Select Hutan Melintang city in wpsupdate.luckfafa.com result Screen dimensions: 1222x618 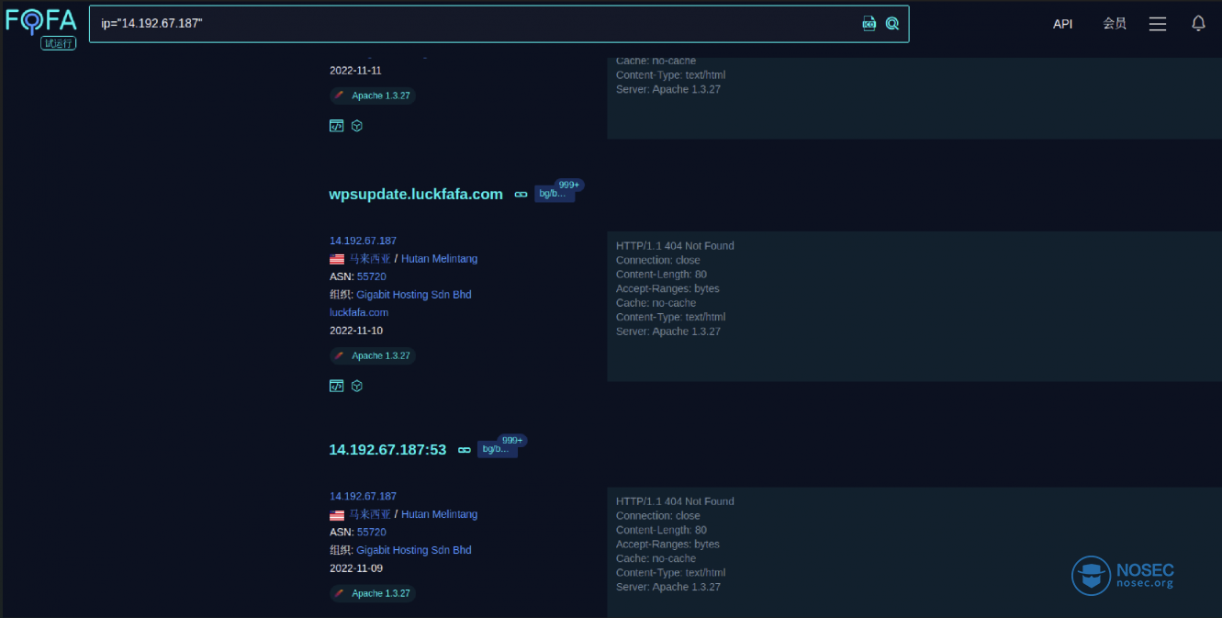coord(439,259)
